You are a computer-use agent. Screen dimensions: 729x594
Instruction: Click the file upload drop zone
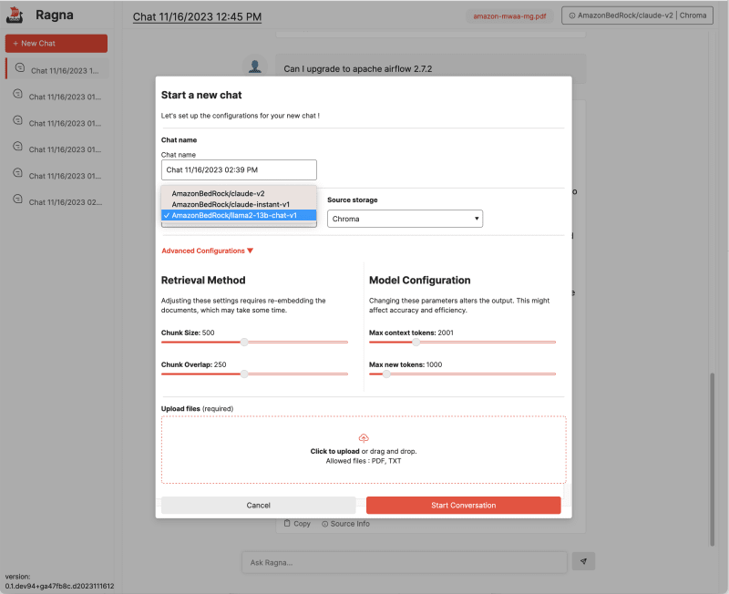click(x=364, y=450)
